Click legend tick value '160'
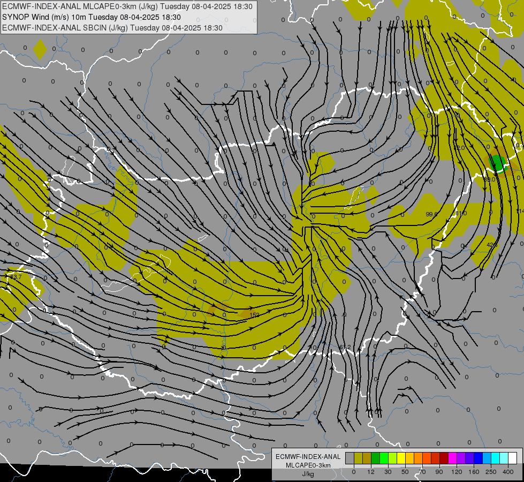 pos(474,472)
